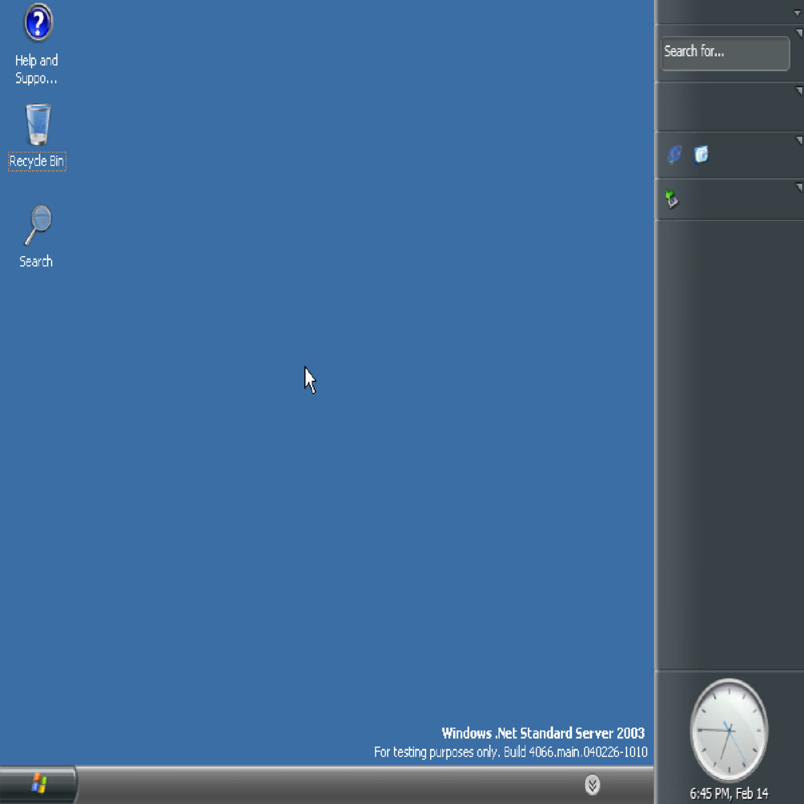The image size is (804, 804).
Task: Open the Start menu with the Windows flag
Action: tap(38, 784)
